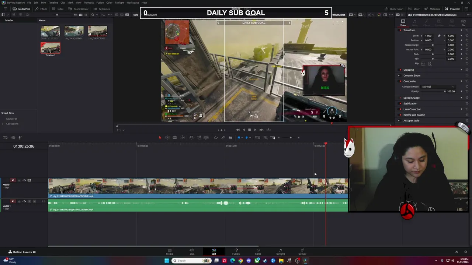The image size is (472, 265).
Task: Toggle the position lock padlock
Action: point(230,138)
